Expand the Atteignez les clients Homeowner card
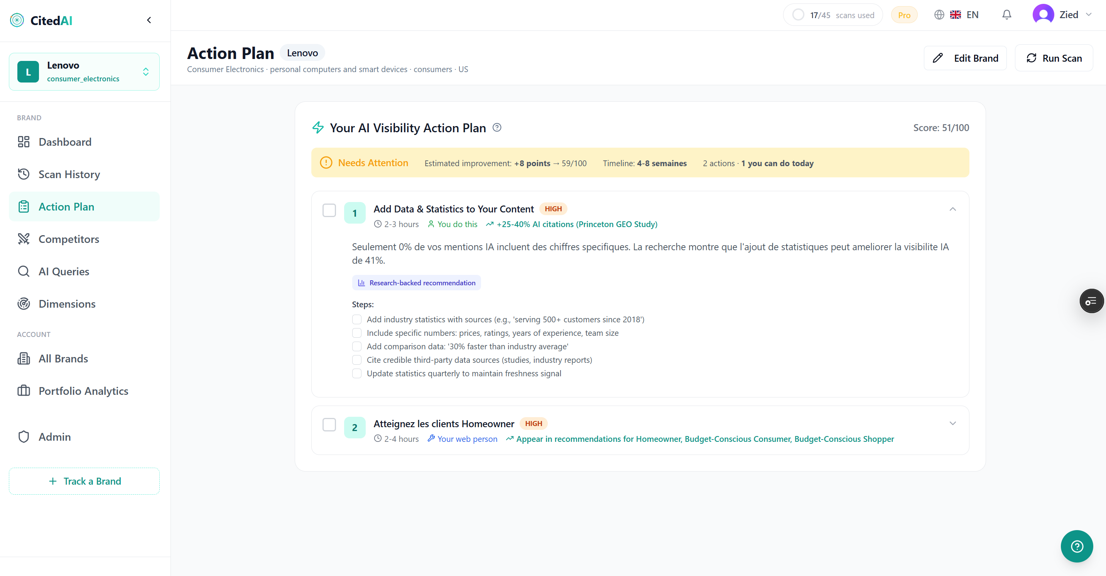The image size is (1106, 576). click(x=952, y=423)
